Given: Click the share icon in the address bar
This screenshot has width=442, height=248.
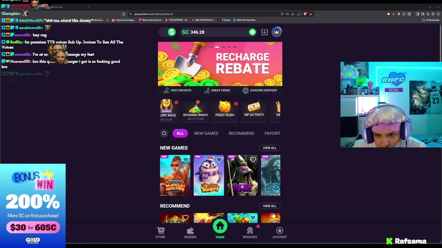Looking at the screenshot, I should [x=298, y=14].
